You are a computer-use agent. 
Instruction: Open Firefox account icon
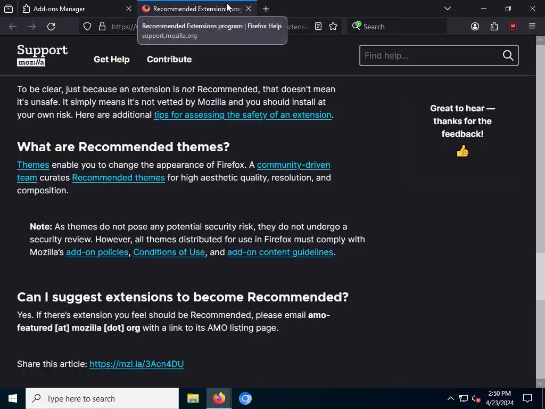pos(475,27)
